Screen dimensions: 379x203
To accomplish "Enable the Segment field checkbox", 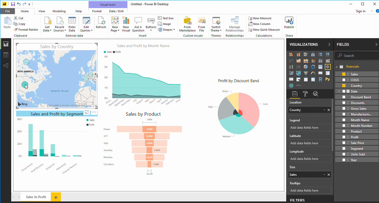I will click(344, 149).
